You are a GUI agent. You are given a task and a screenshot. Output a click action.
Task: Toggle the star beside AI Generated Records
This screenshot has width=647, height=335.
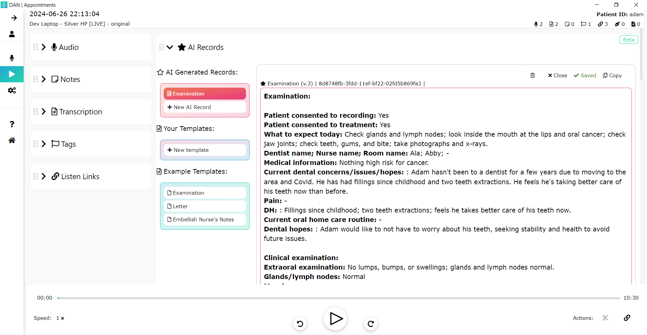coord(160,72)
